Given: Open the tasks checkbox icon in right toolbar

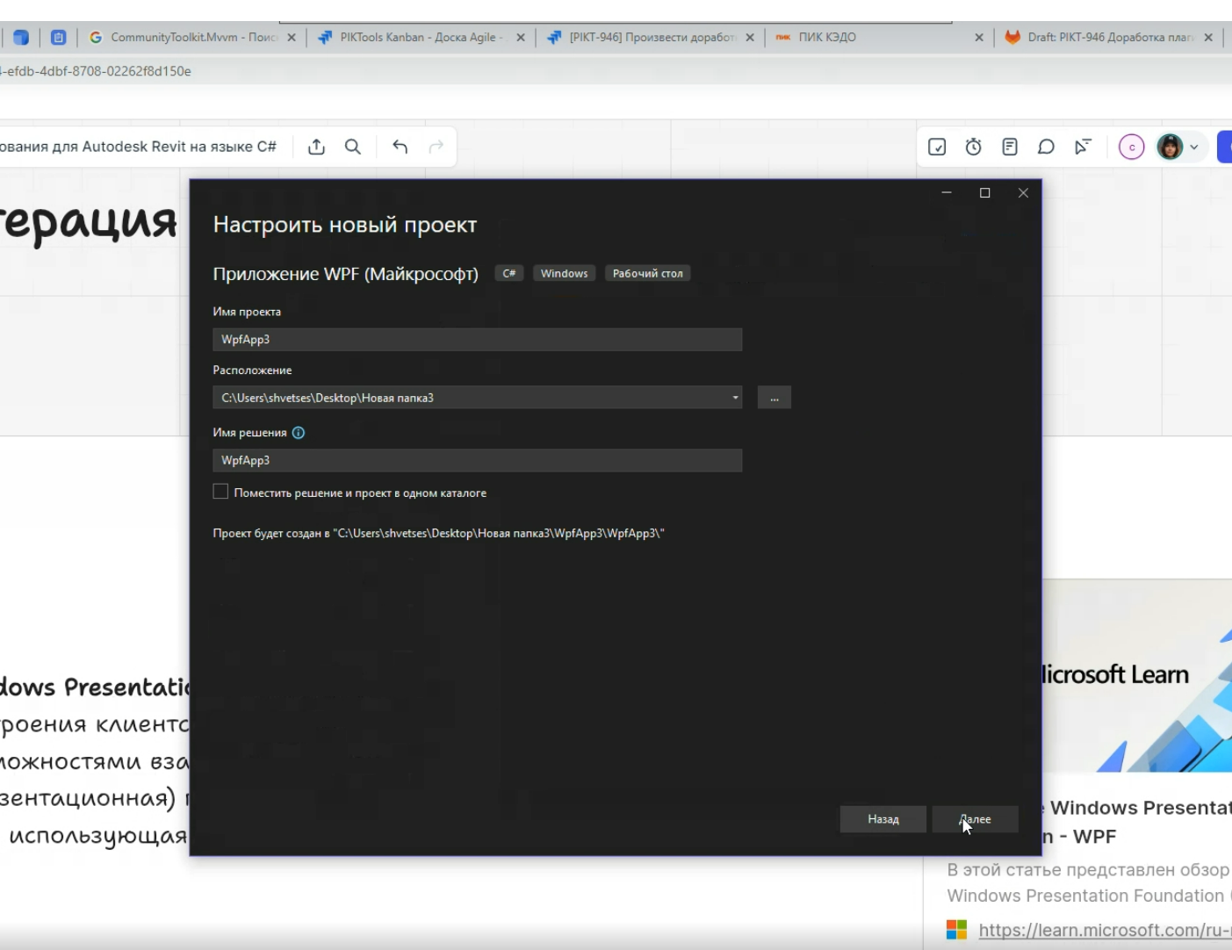Looking at the screenshot, I should 937,147.
